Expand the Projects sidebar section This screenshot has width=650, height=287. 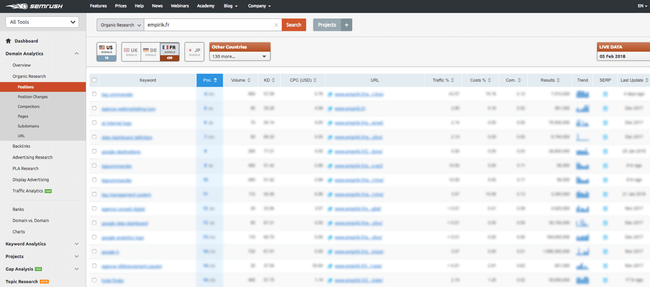(x=77, y=256)
